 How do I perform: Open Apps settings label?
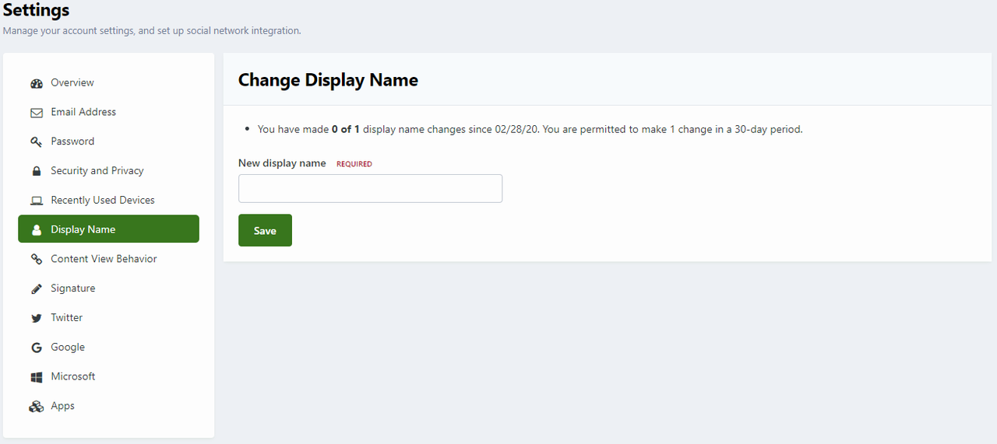(63, 406)
